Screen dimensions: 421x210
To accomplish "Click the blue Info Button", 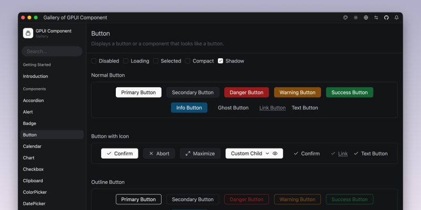I will pos(189,108).
